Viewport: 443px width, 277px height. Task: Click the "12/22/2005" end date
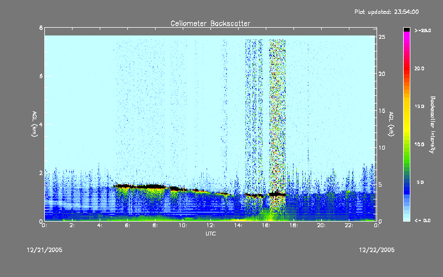pyautogui.click(x=377, y=250)
